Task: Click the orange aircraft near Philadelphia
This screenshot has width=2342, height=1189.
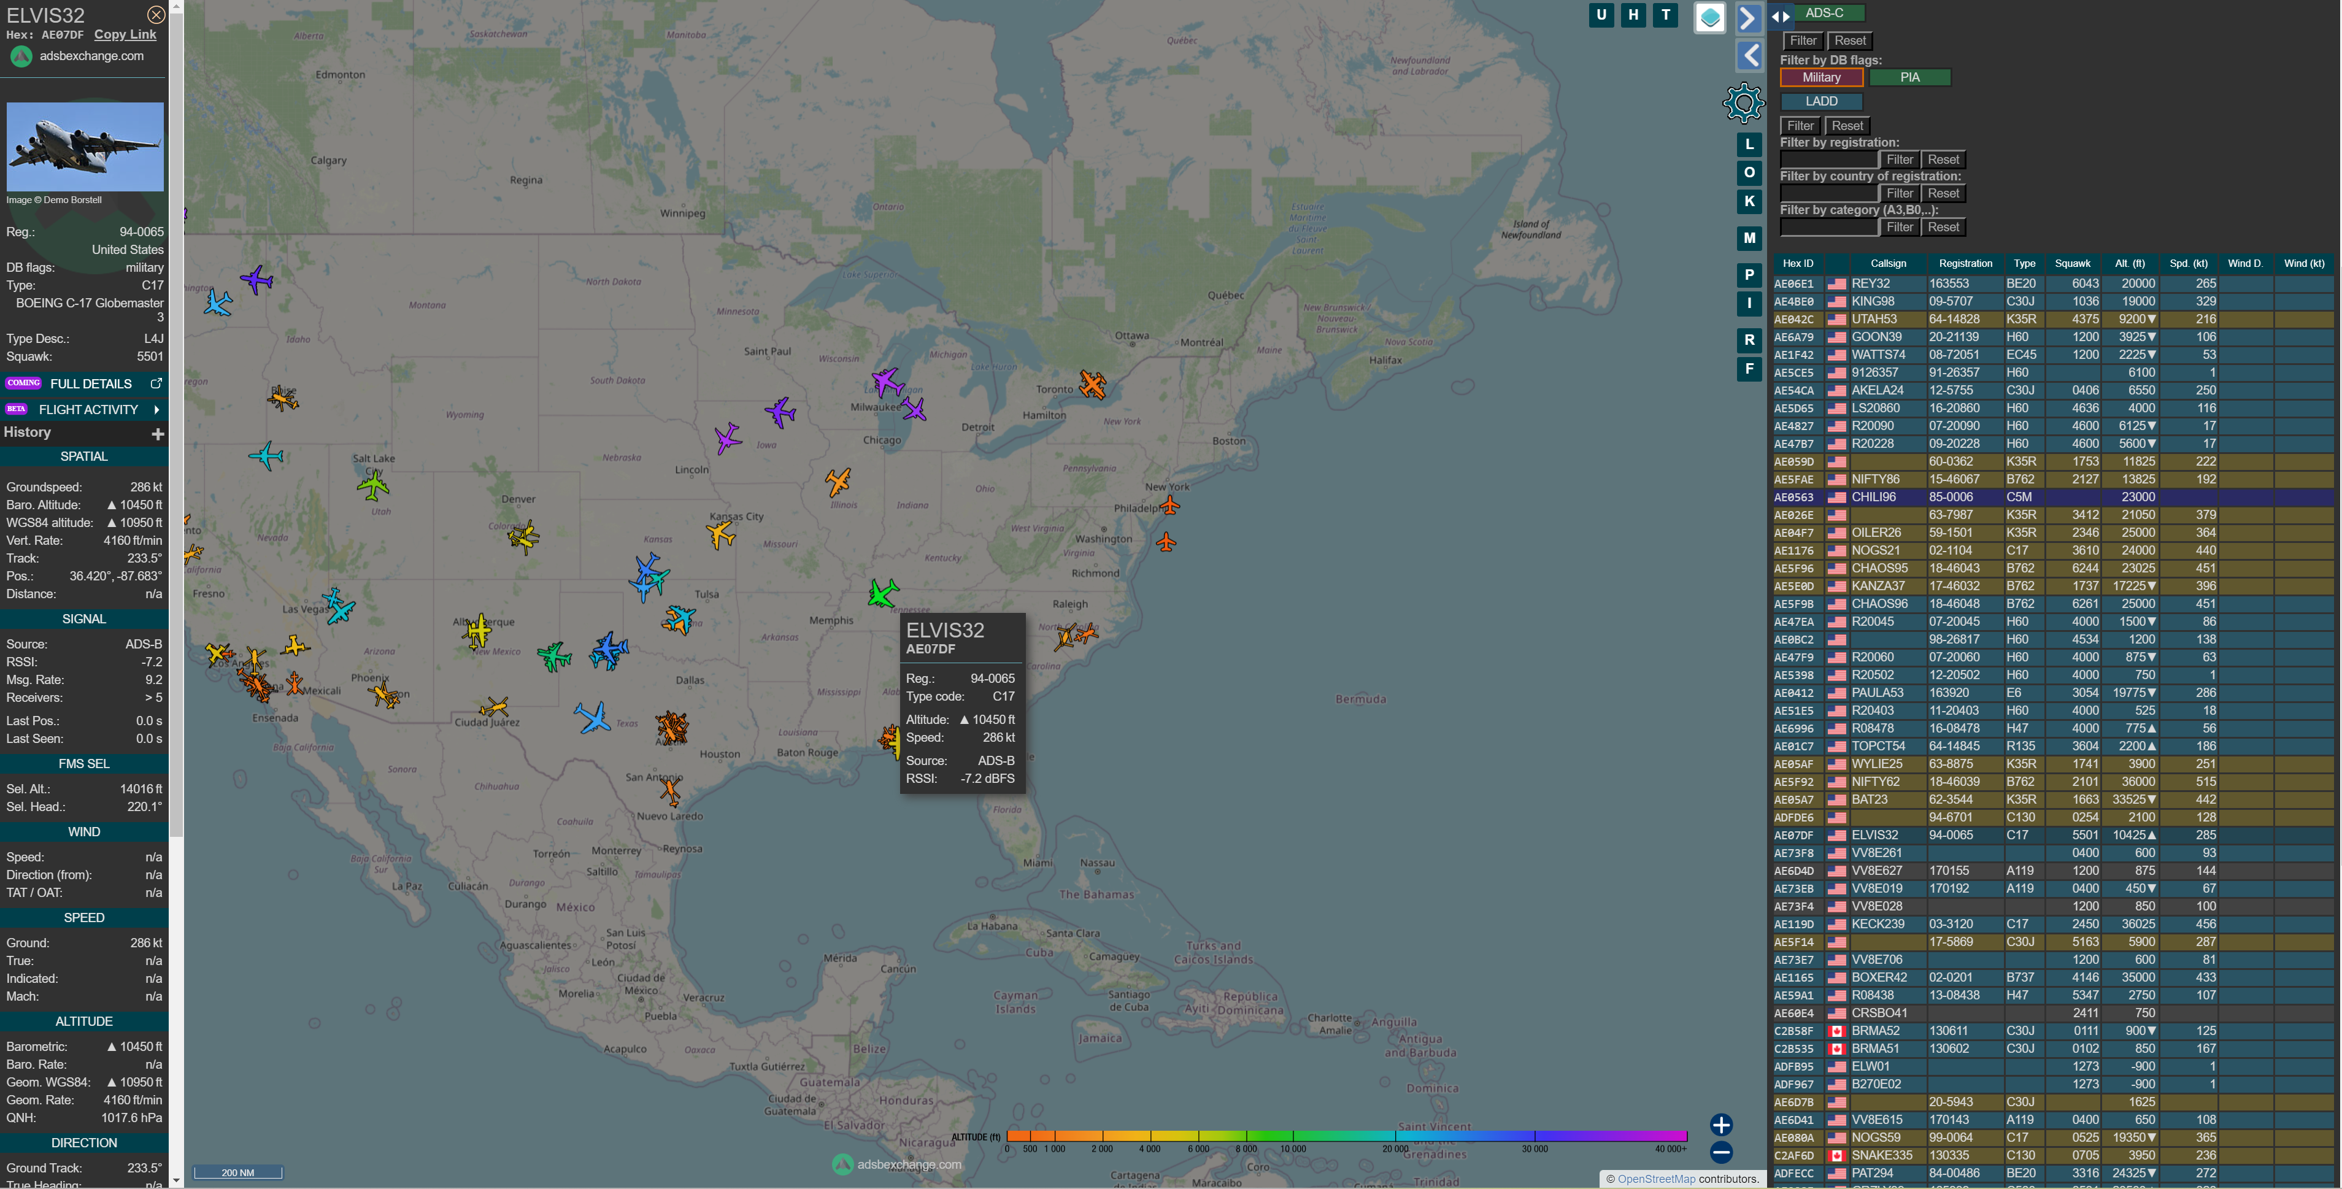Action: pos(1170,504)
